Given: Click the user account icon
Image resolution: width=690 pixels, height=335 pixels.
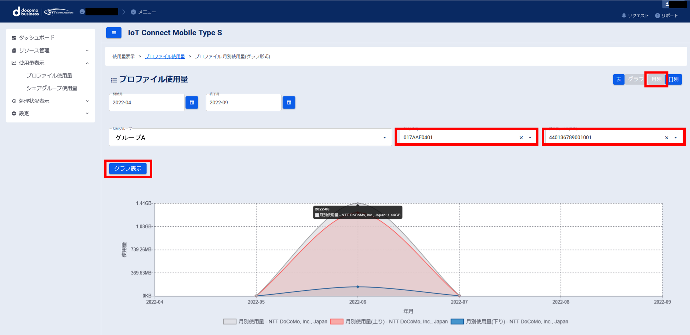Looking at the screenshot, I should pos(667,4).
